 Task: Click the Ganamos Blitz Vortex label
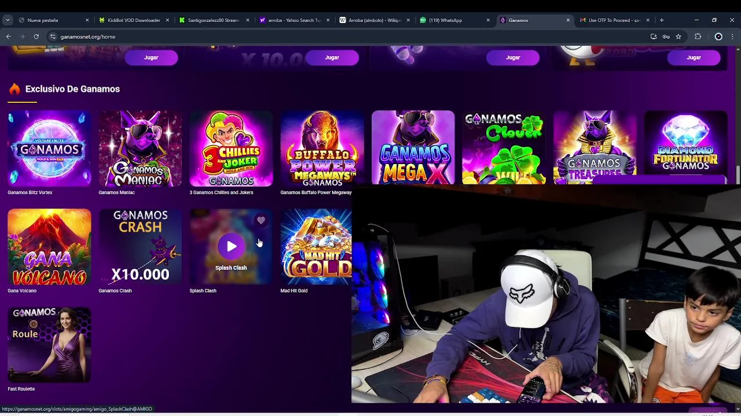[x=30, y=192]
